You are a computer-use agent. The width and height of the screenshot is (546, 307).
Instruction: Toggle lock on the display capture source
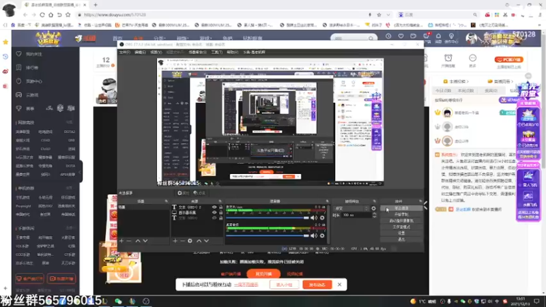[220, 212]
